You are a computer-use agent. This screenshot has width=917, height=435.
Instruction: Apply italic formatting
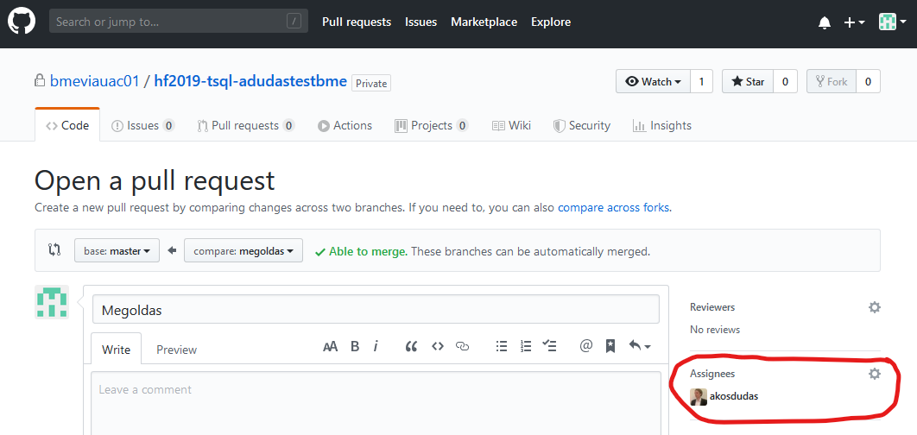[376, 346]
